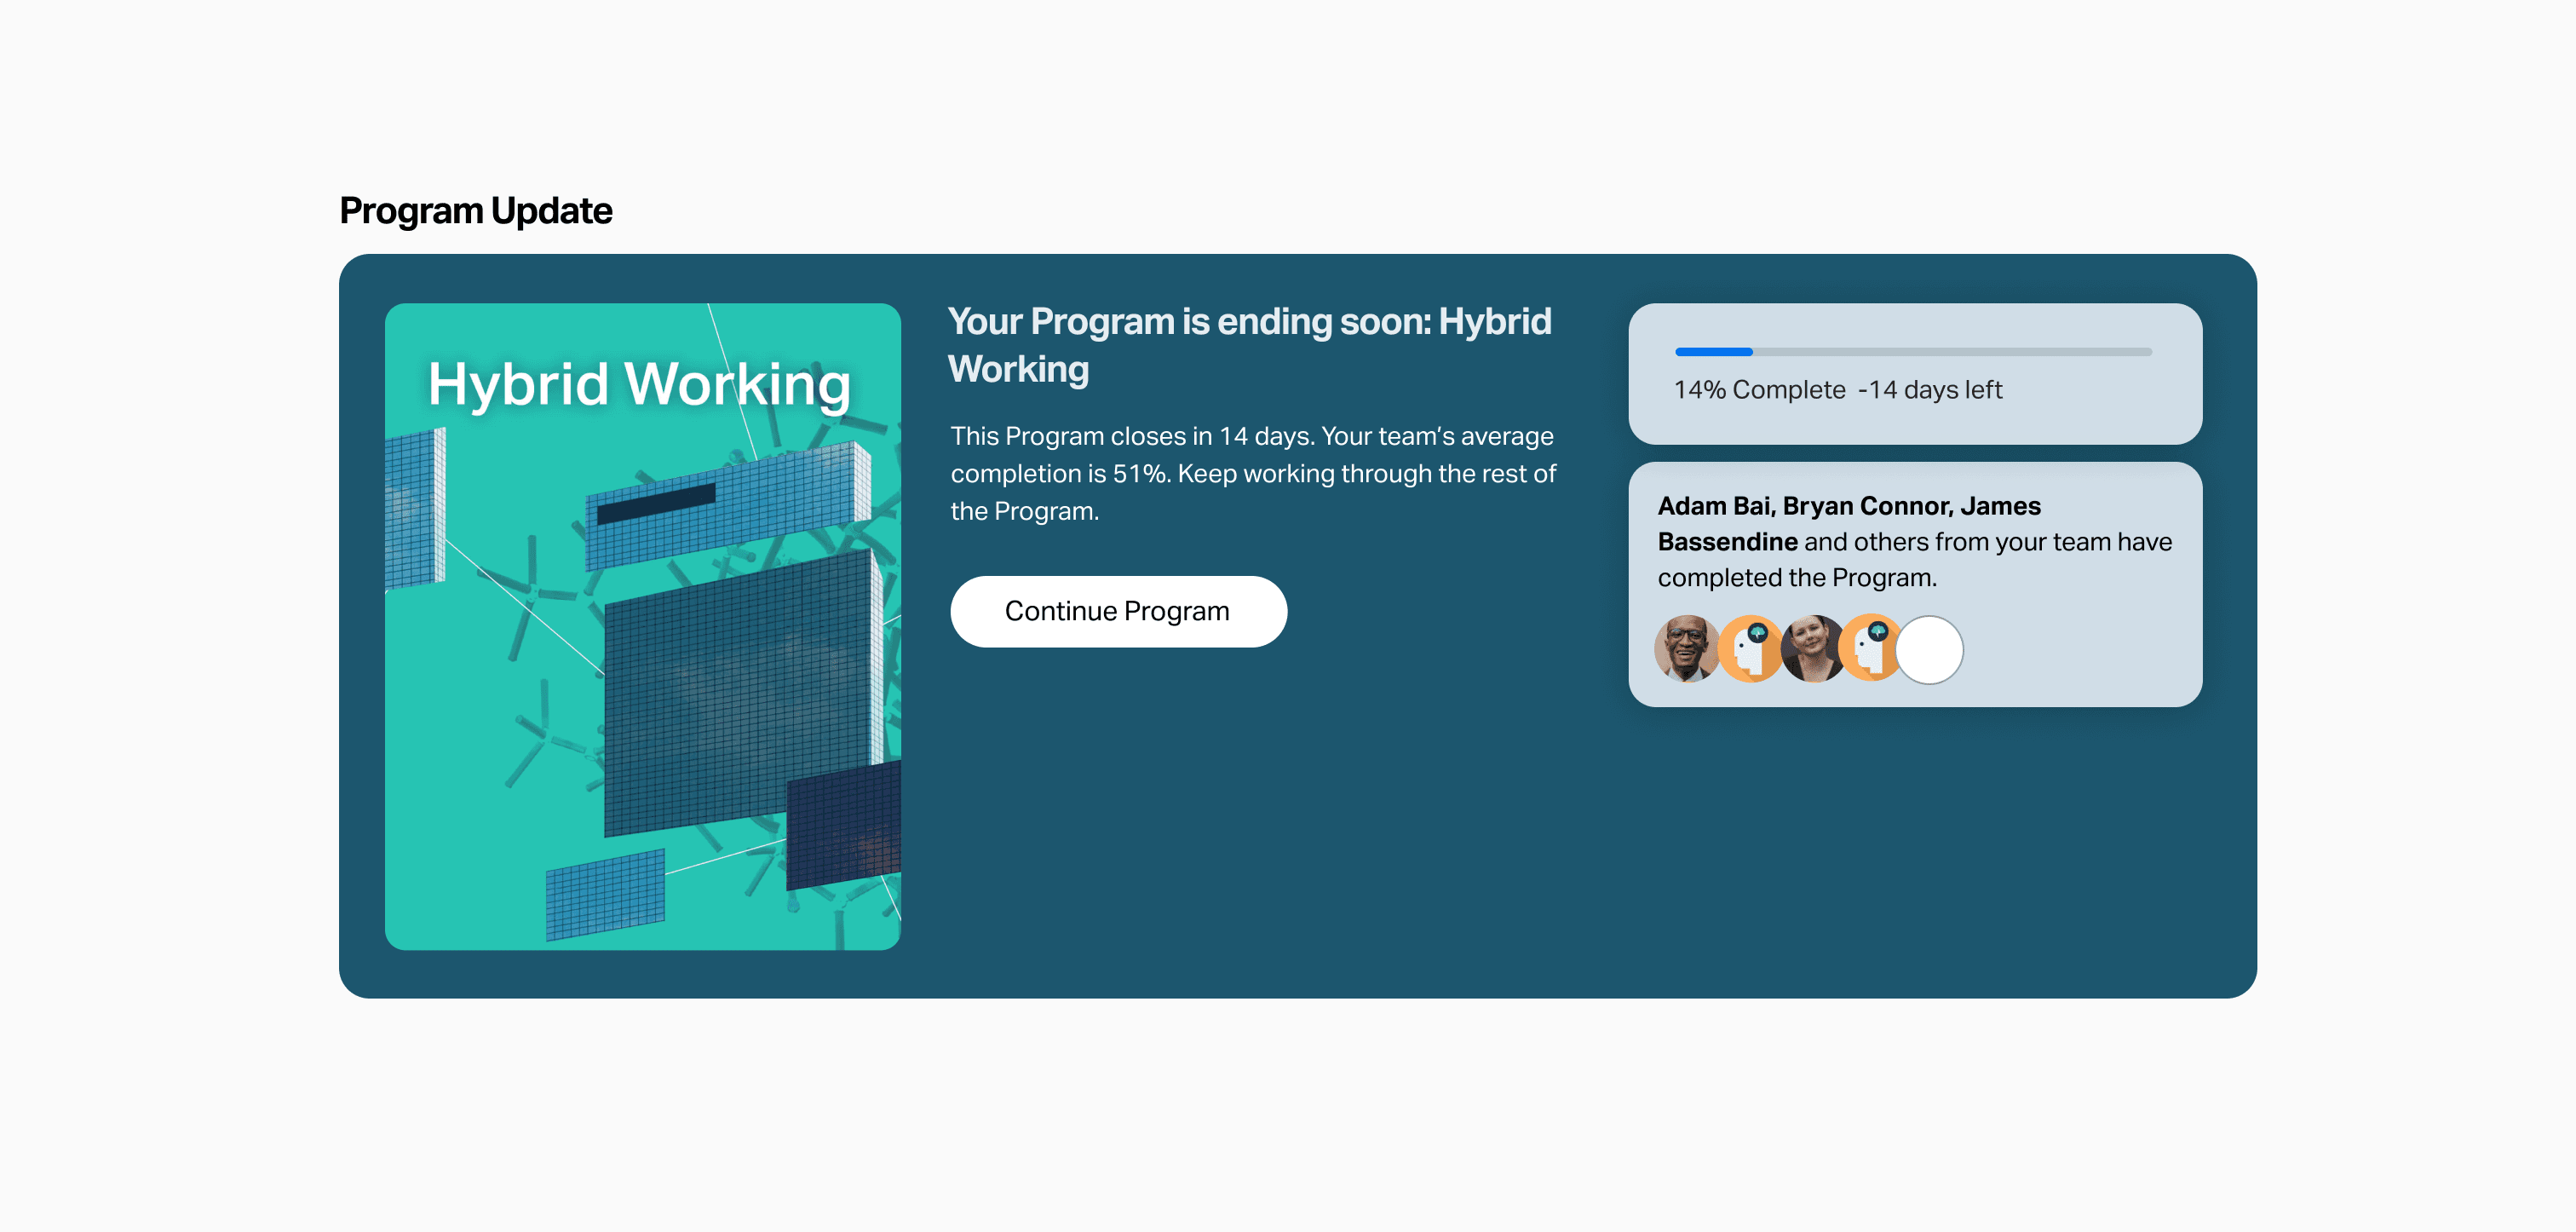Click the blue filled part of progress bar
Viewport: 2576px width, 1232px height.
1713,352
